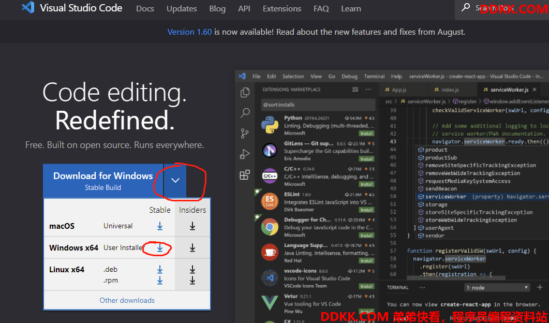Screen dimensions: 549x323
Task: Open the marketplace more actions ellipsis
Action: pos(368,90)
